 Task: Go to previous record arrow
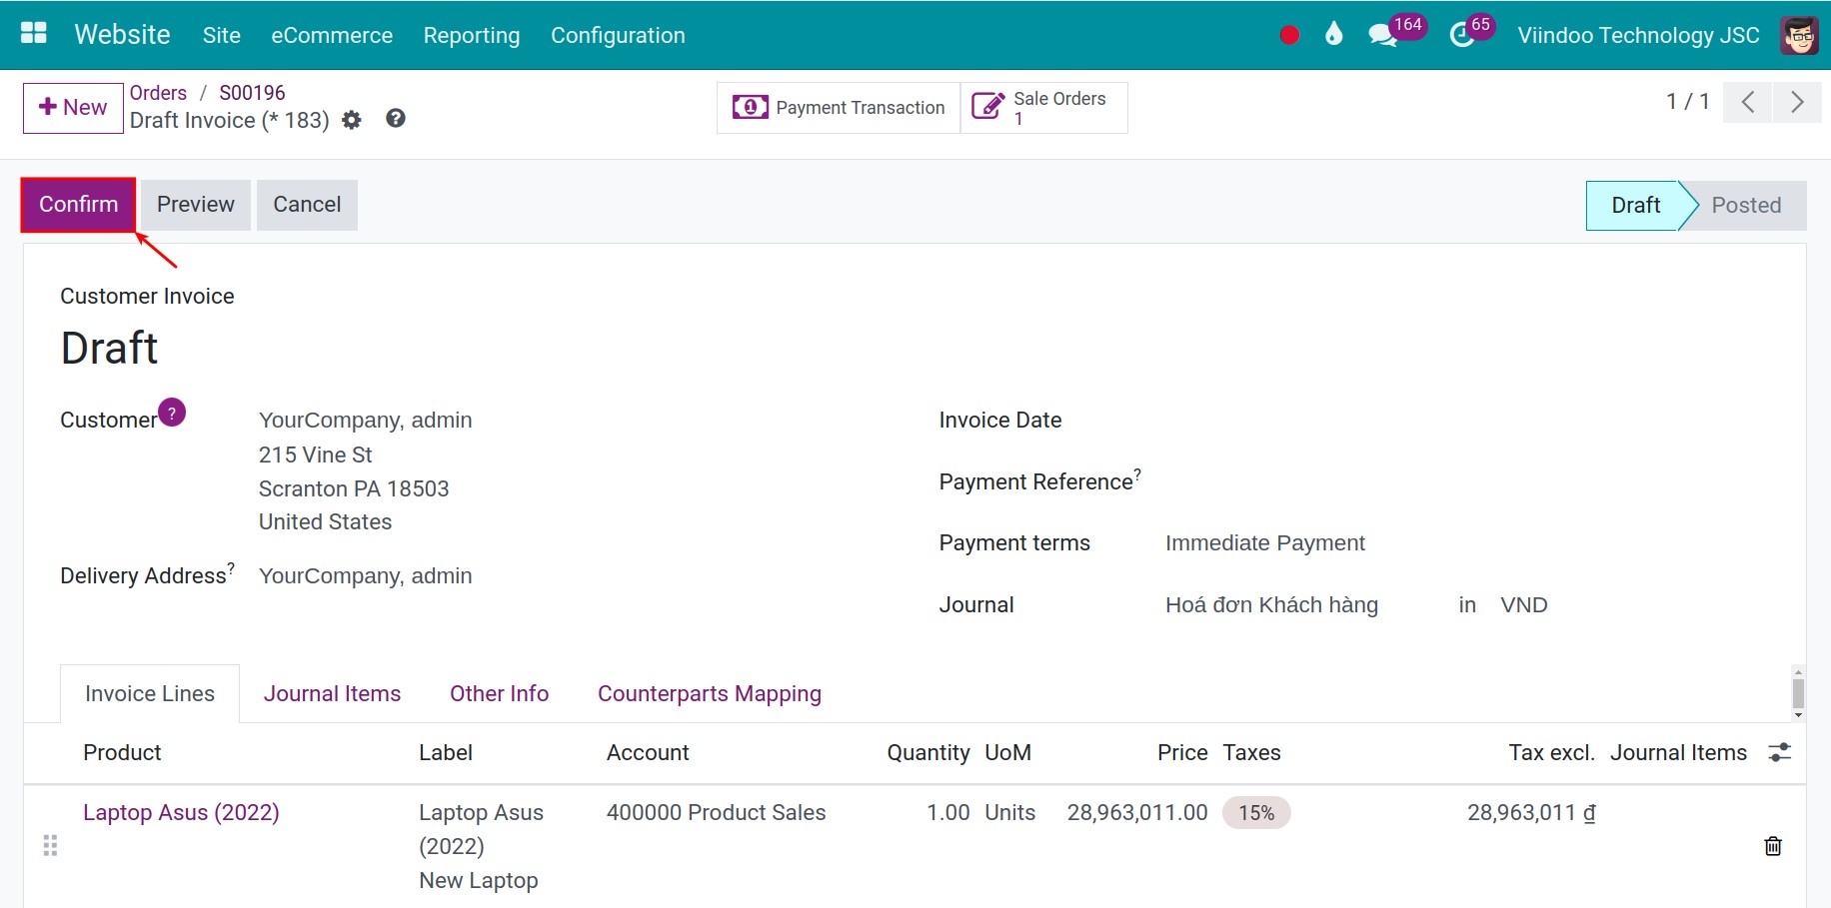point(1748,102)
